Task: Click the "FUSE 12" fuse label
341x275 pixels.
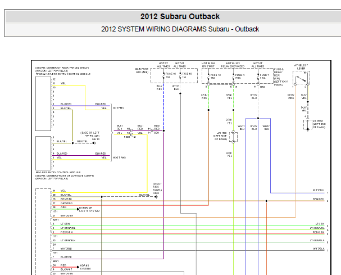Action: [x=216, y=76]
